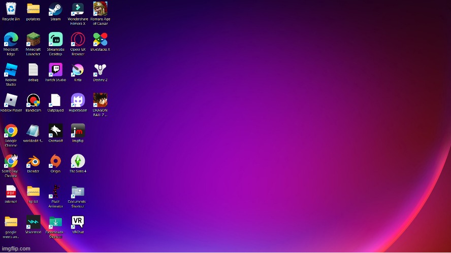
Task: Select the Steam desktop shortcut
Action: pyautogui.click(x=55, y=10)
